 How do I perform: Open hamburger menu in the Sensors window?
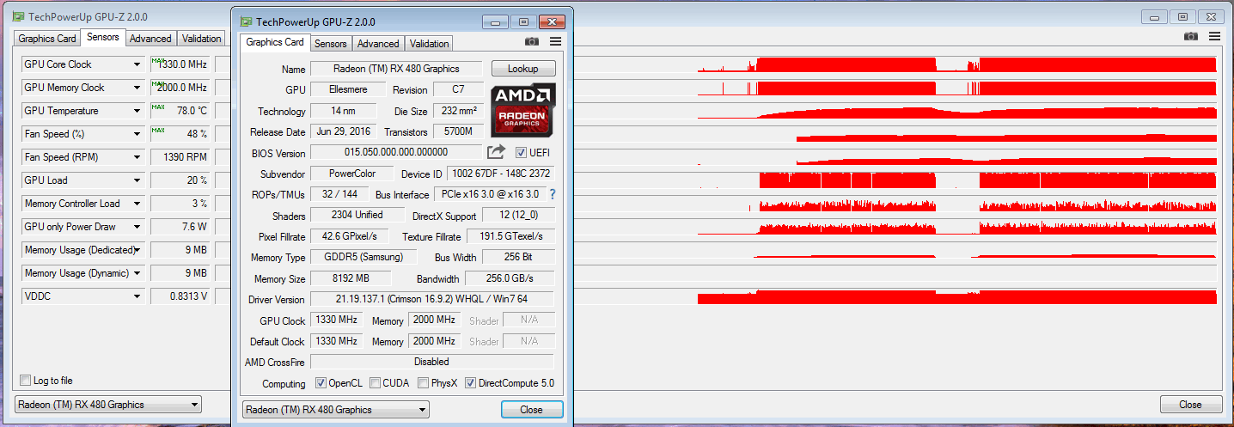click(x=1214, y=36)
